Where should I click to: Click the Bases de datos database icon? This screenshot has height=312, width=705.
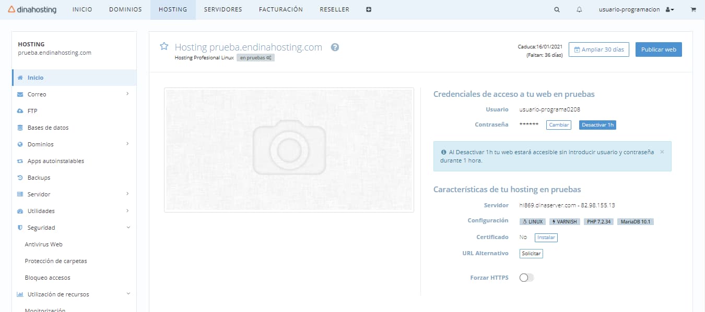pyautogui.click(x=20, y=128)
